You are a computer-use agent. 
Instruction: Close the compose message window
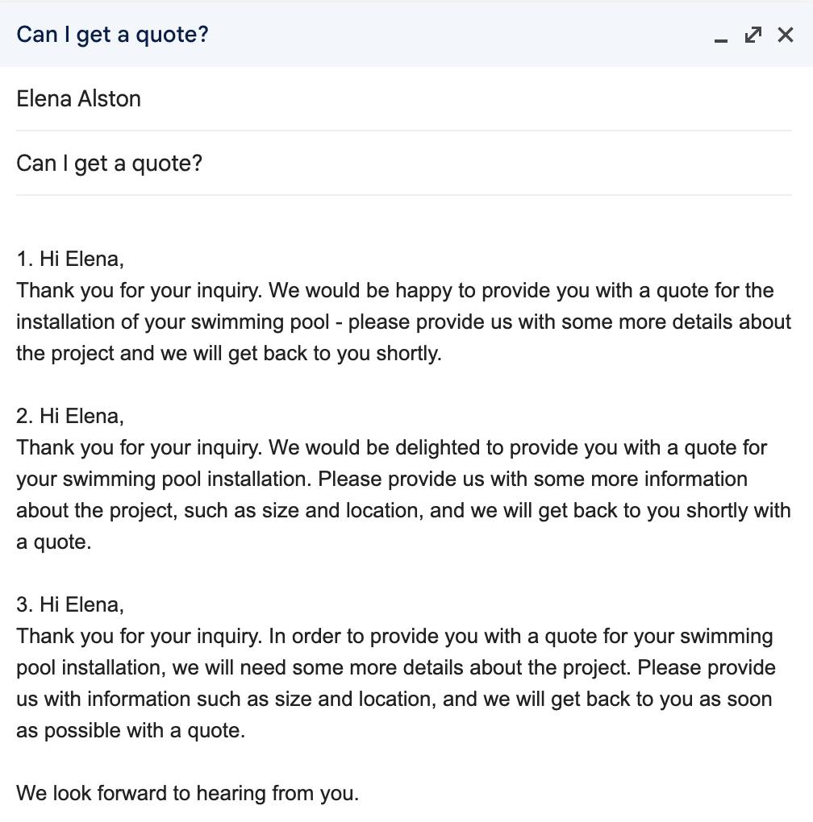(x=786, y=35)
